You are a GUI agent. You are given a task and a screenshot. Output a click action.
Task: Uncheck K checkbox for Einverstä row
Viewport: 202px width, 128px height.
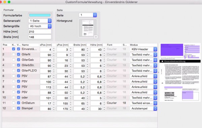[x=13, y=49]
